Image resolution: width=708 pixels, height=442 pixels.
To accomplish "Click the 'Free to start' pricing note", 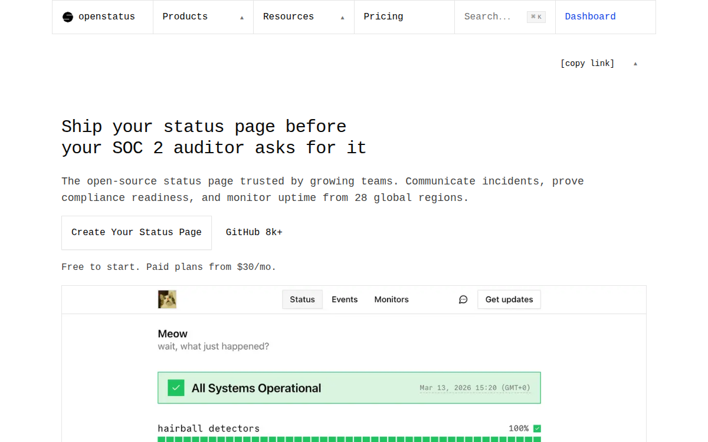I will (169, 267).
